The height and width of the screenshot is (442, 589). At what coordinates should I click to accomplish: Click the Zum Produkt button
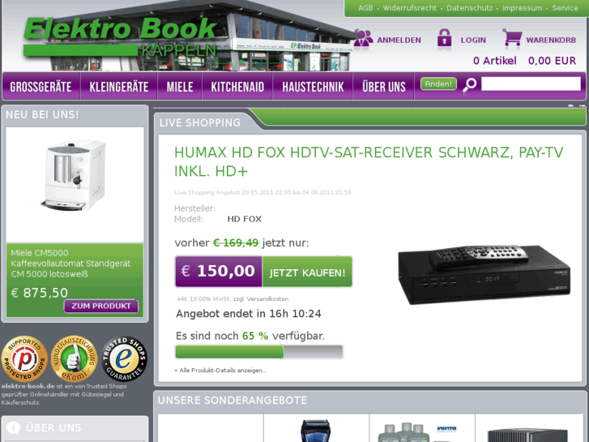point(101,307)
